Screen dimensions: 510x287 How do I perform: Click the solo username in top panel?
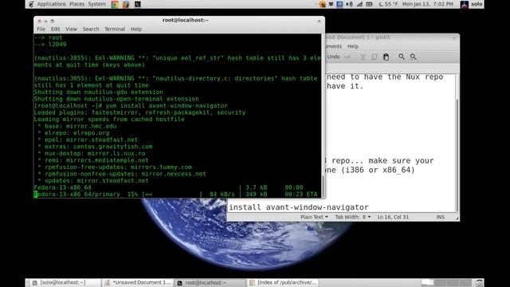477,4
